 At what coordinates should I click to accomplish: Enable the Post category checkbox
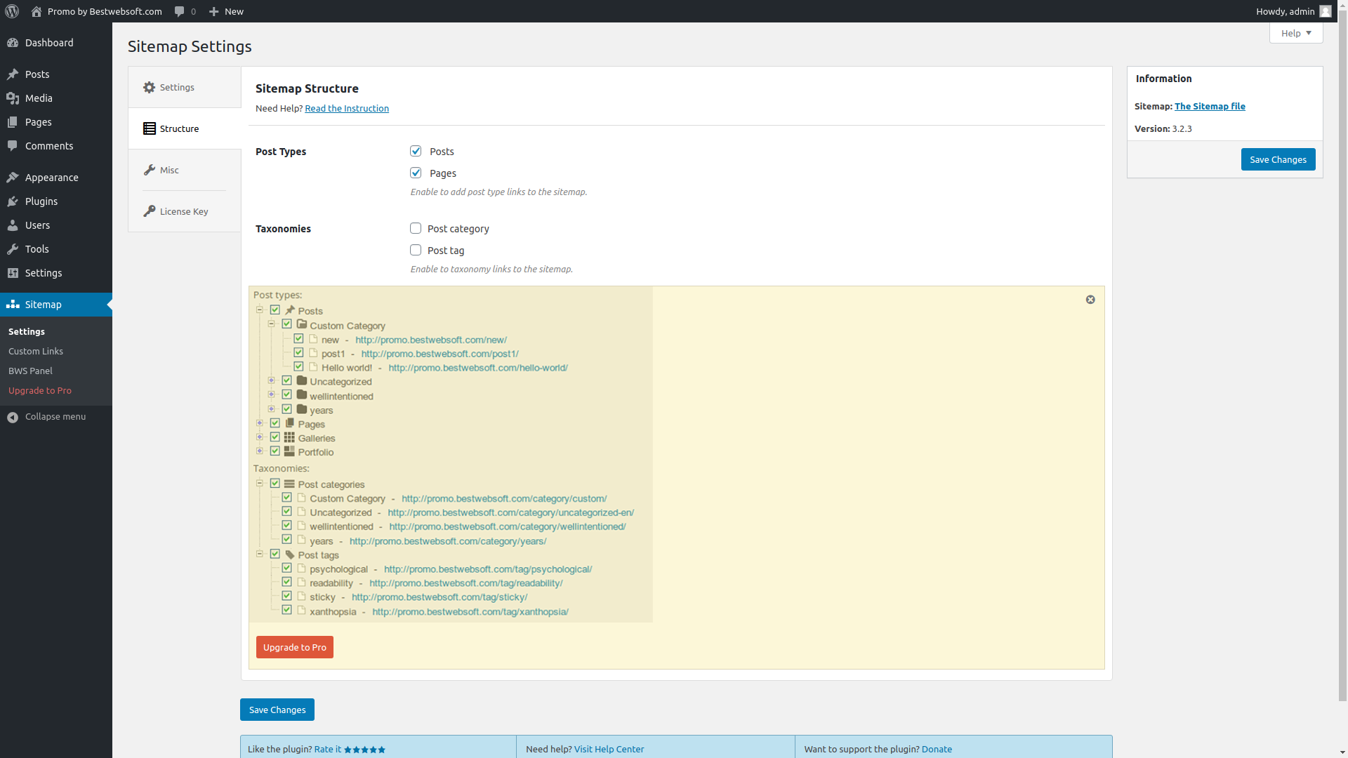coord(416,228)
